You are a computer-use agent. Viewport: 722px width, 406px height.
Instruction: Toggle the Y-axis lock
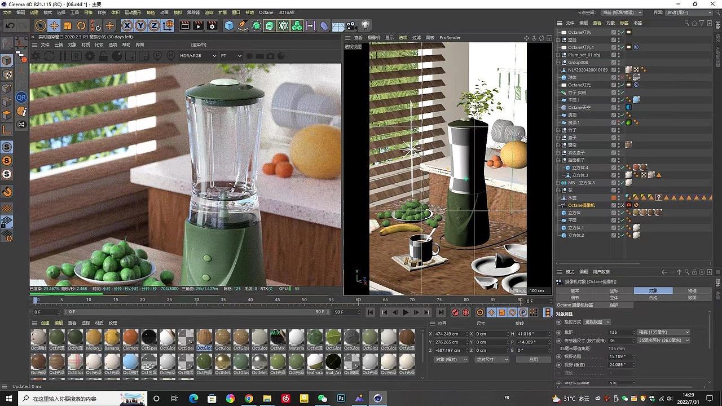coord(140,25)
